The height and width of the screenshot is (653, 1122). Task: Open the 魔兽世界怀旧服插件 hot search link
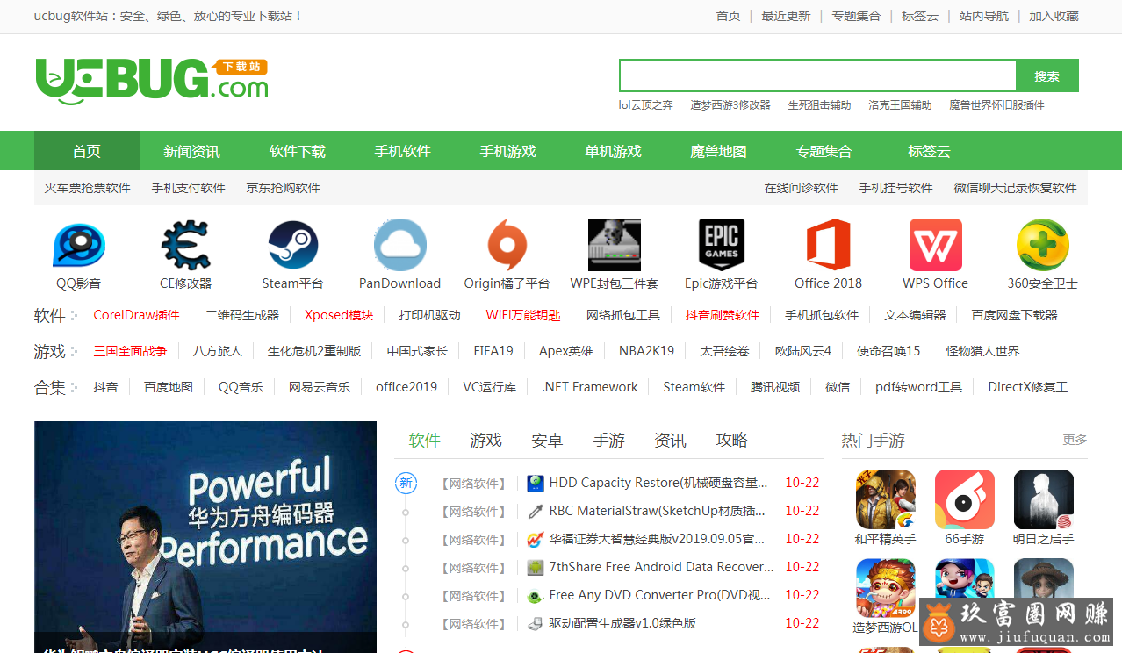point(997,105)
